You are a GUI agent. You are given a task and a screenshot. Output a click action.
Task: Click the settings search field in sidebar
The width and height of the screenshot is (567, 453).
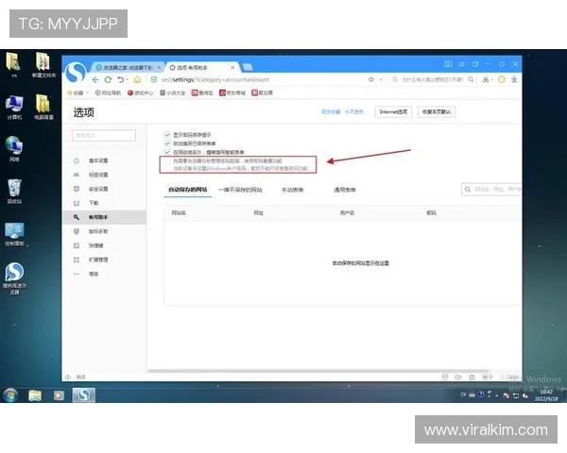(97, 136)
